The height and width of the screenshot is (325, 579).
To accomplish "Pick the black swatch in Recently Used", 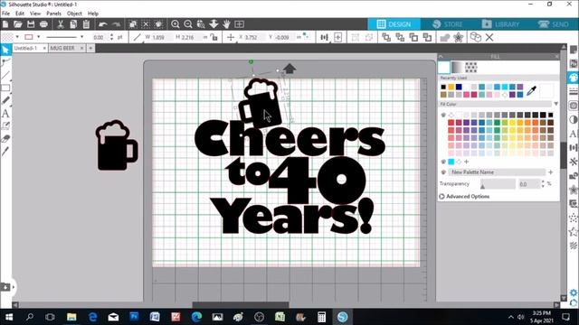I will [x=443, y=87].
